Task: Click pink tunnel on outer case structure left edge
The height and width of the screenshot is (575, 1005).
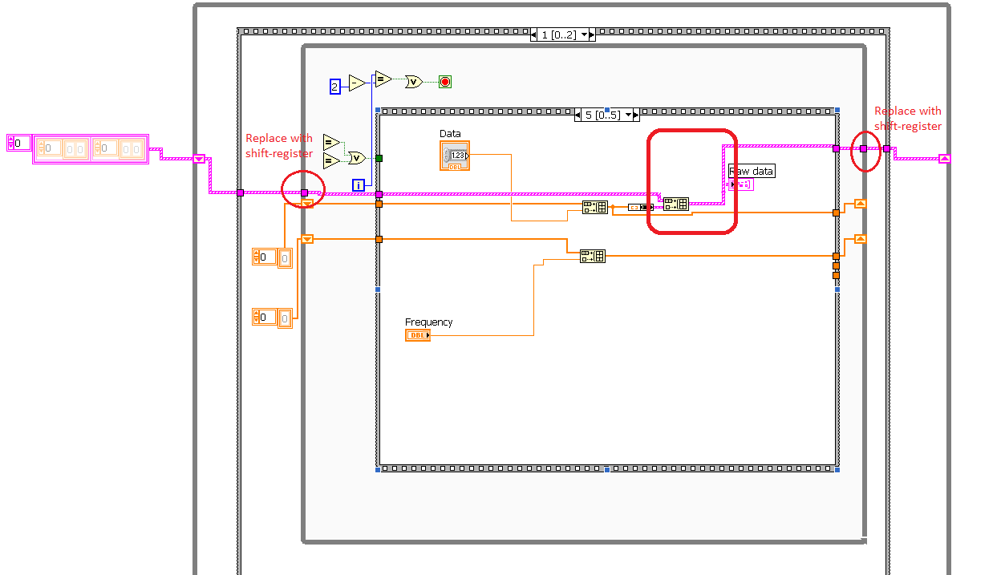Action: pyautogui.click(x=240, y=192)
